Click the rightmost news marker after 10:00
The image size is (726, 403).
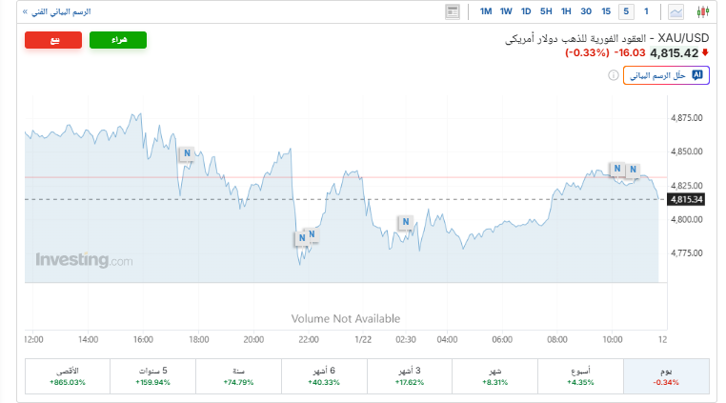631,170
